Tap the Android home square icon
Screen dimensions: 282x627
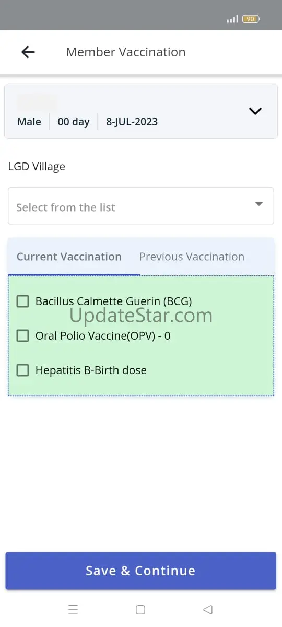point(140,610)
